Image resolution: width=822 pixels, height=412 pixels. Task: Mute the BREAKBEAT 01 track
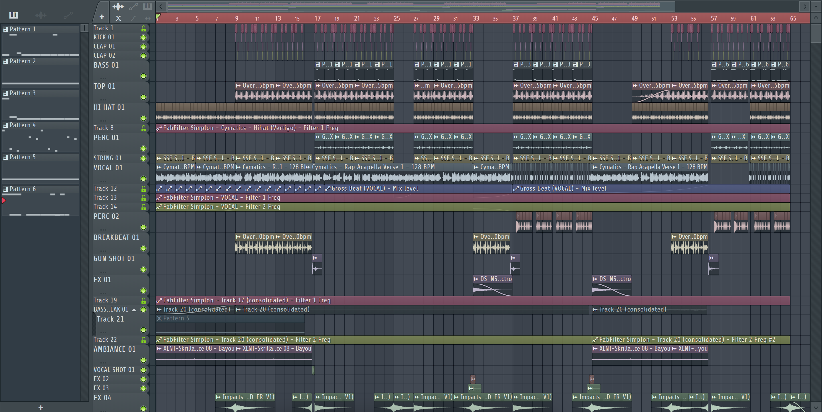144,248
